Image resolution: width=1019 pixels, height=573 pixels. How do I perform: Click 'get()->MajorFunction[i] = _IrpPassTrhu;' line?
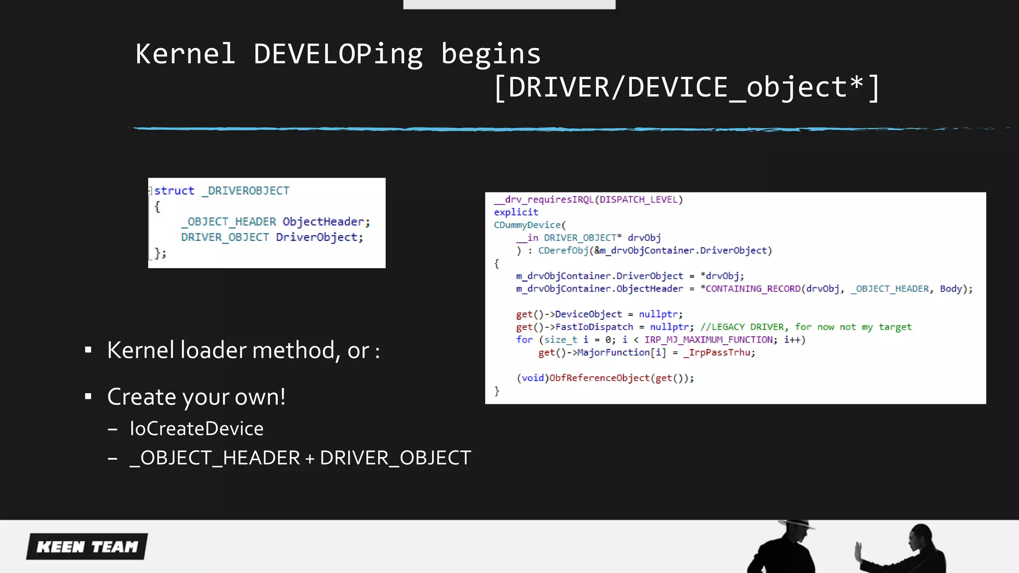646,352
